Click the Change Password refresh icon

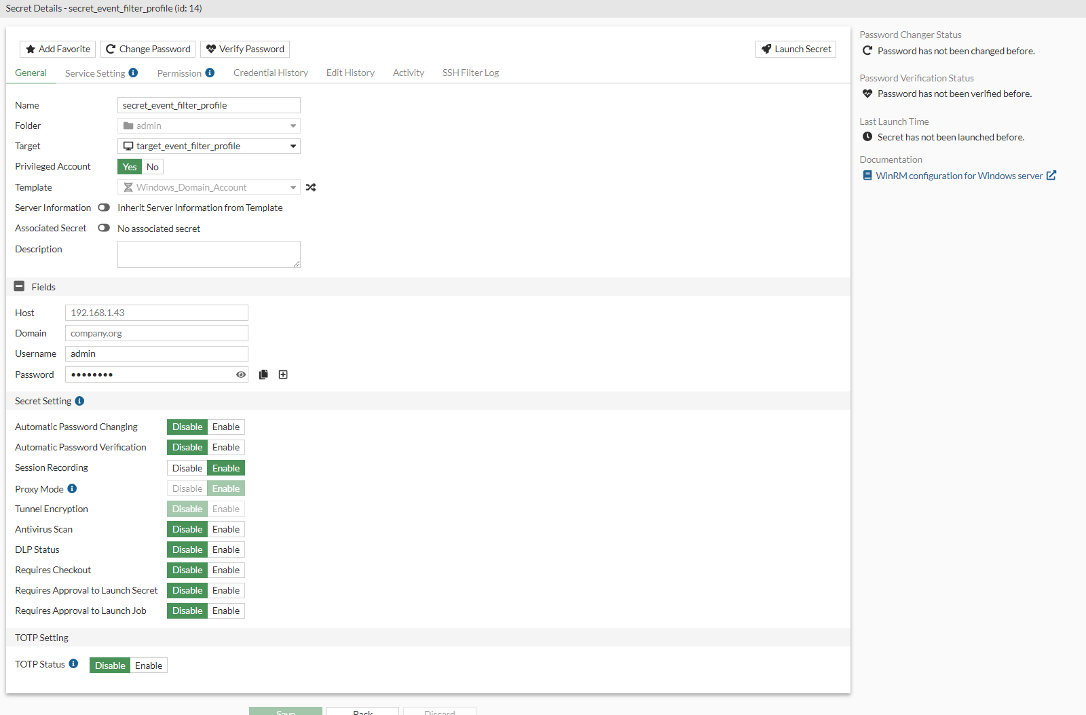click(111, 49)
